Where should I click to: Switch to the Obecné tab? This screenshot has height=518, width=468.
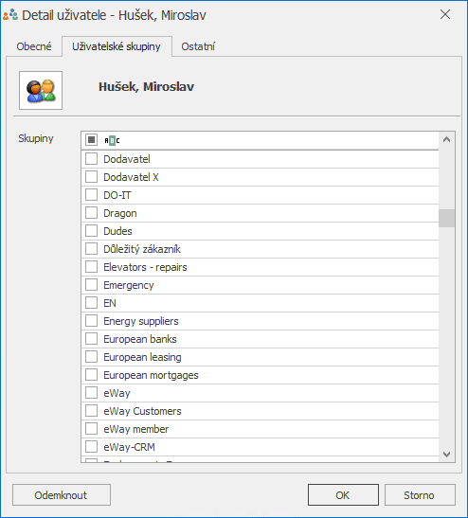[x=34, y=46]
